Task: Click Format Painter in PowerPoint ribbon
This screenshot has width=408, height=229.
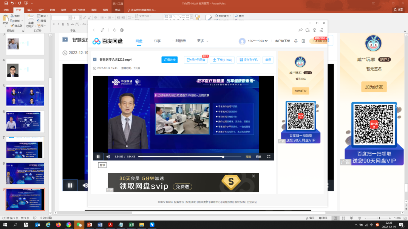Action: coord(16,26)
